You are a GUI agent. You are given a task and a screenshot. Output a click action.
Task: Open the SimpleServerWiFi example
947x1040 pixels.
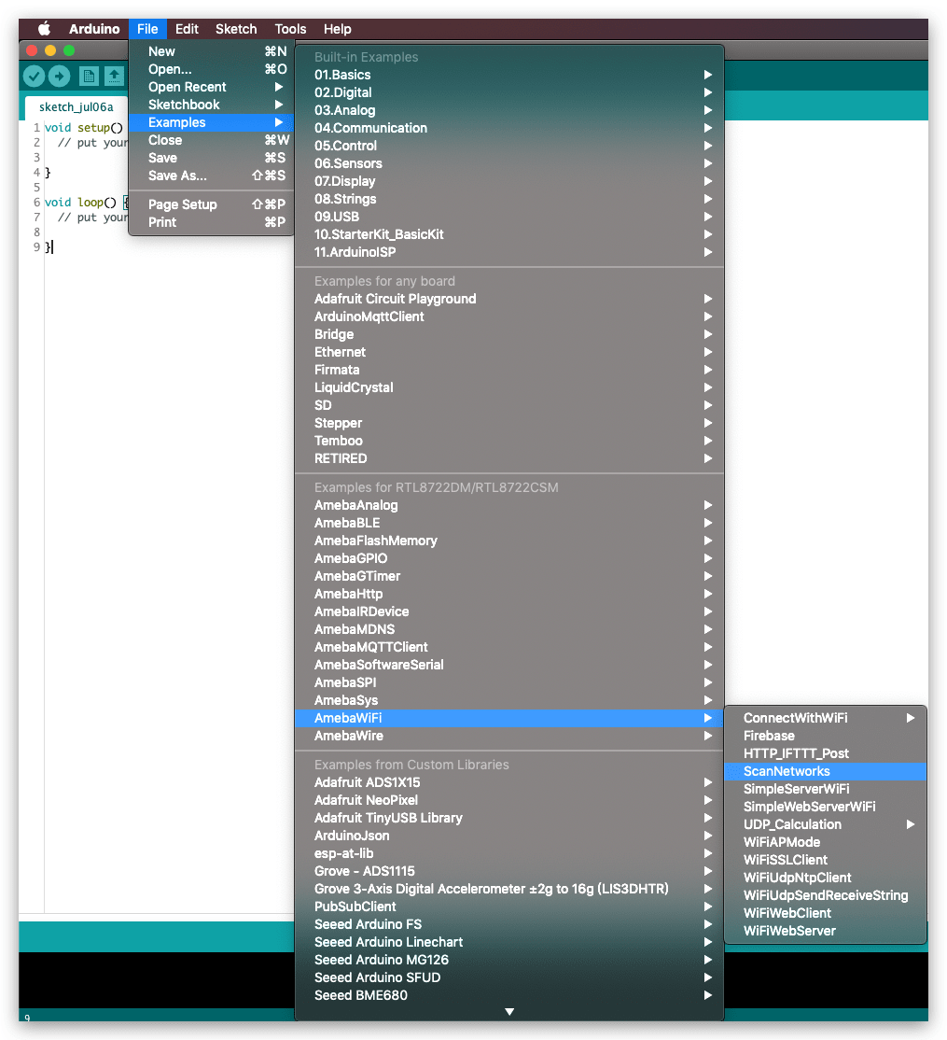coord(825,789)
